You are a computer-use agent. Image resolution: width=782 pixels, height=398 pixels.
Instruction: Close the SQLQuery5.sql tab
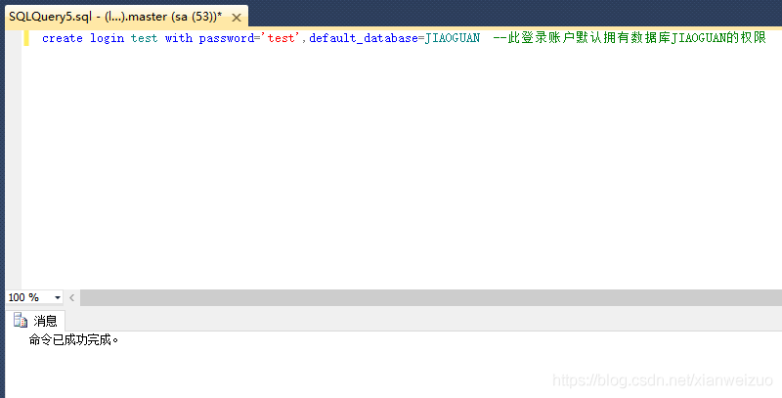[x=237, y=18]
